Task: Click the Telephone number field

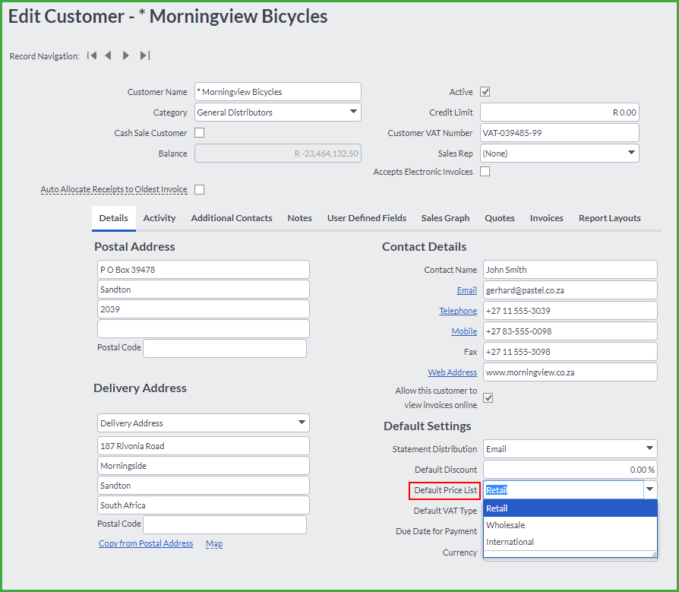Action: pos(570,311)
